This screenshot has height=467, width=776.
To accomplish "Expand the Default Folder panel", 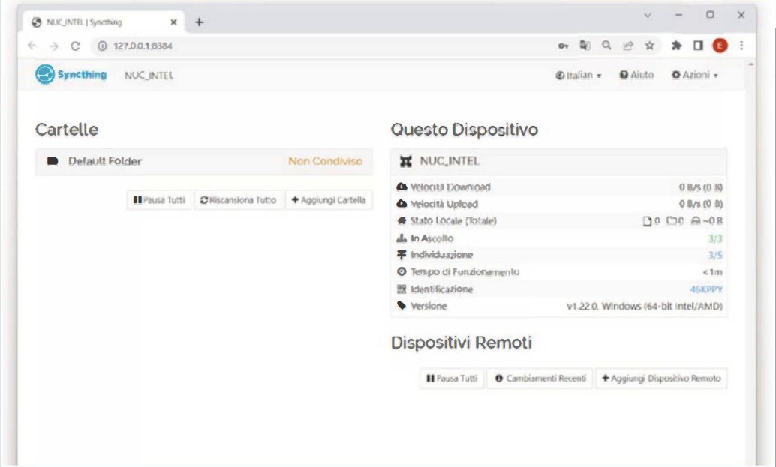I will [204, 161].
